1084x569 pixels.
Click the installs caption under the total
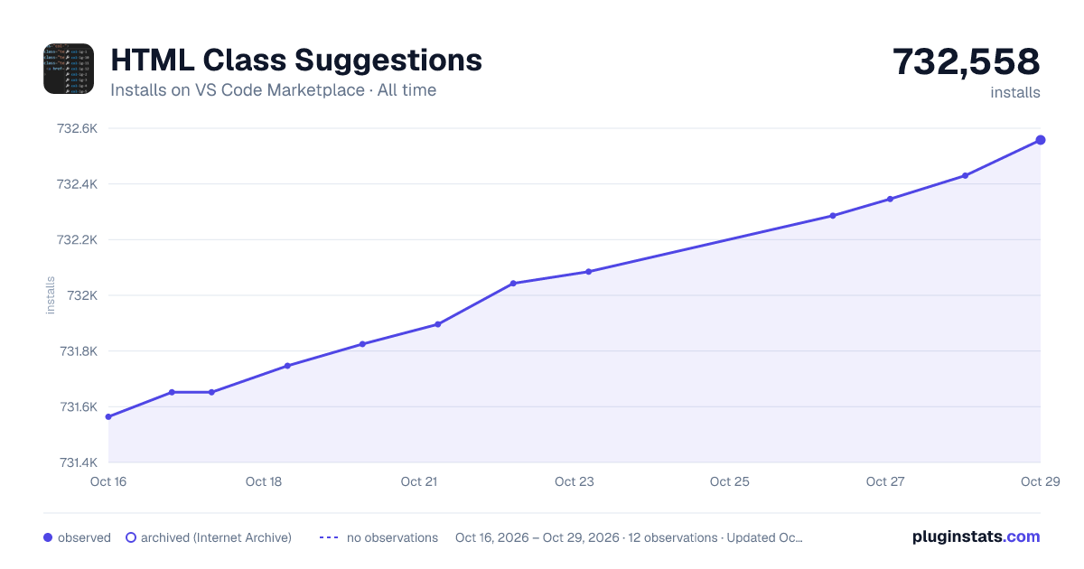click(1015, 92)
